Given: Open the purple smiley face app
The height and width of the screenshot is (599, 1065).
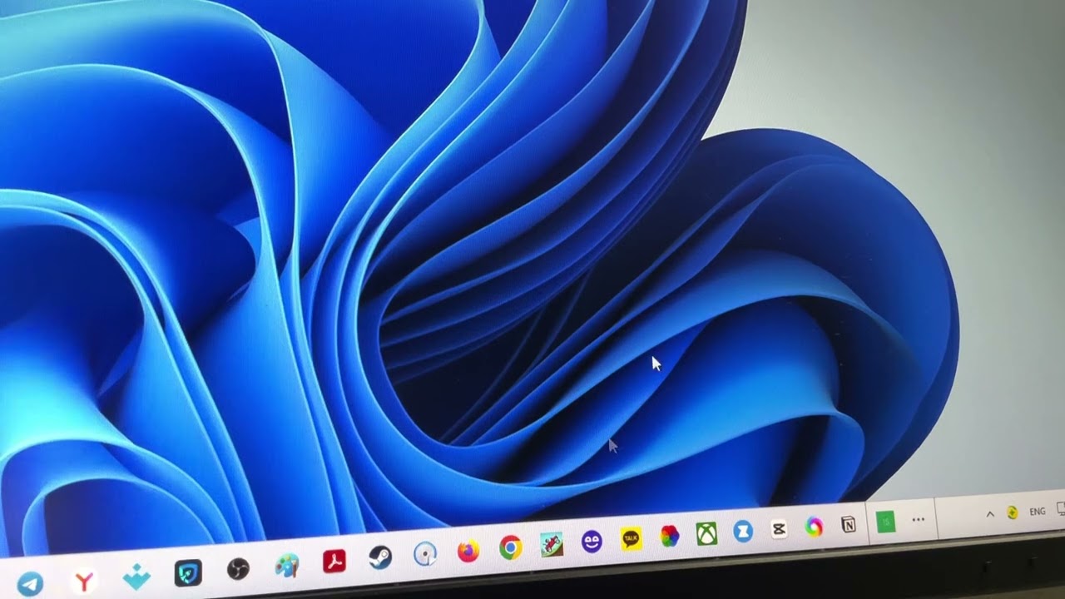Looking at the screenshot, I should [592, 542].
